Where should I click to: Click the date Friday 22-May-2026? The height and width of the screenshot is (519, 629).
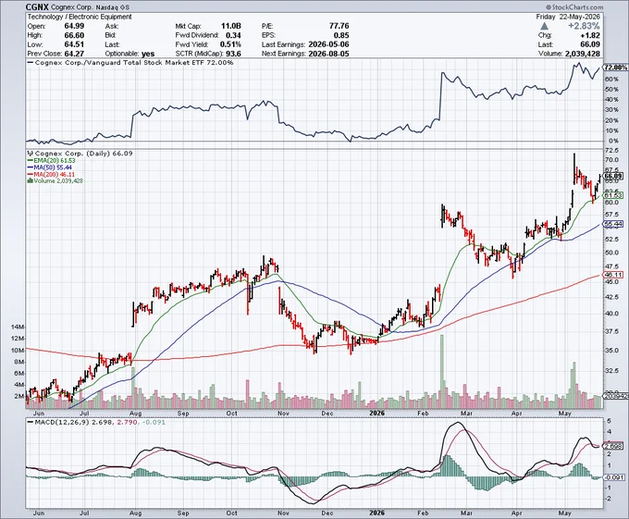coord(568,17)
